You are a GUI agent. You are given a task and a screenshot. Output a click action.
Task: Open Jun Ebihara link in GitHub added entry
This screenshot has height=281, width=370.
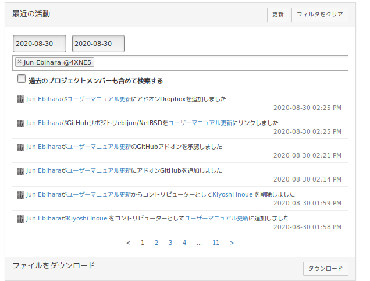coord(44,170)
